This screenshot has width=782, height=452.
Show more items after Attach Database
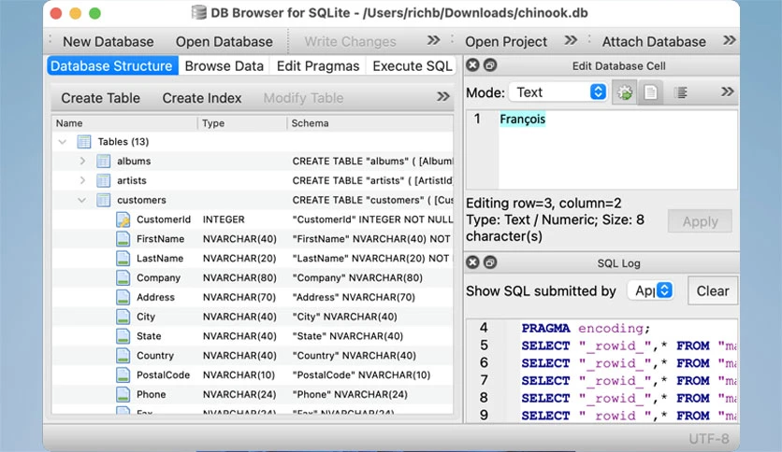click(x=729, y=40)
